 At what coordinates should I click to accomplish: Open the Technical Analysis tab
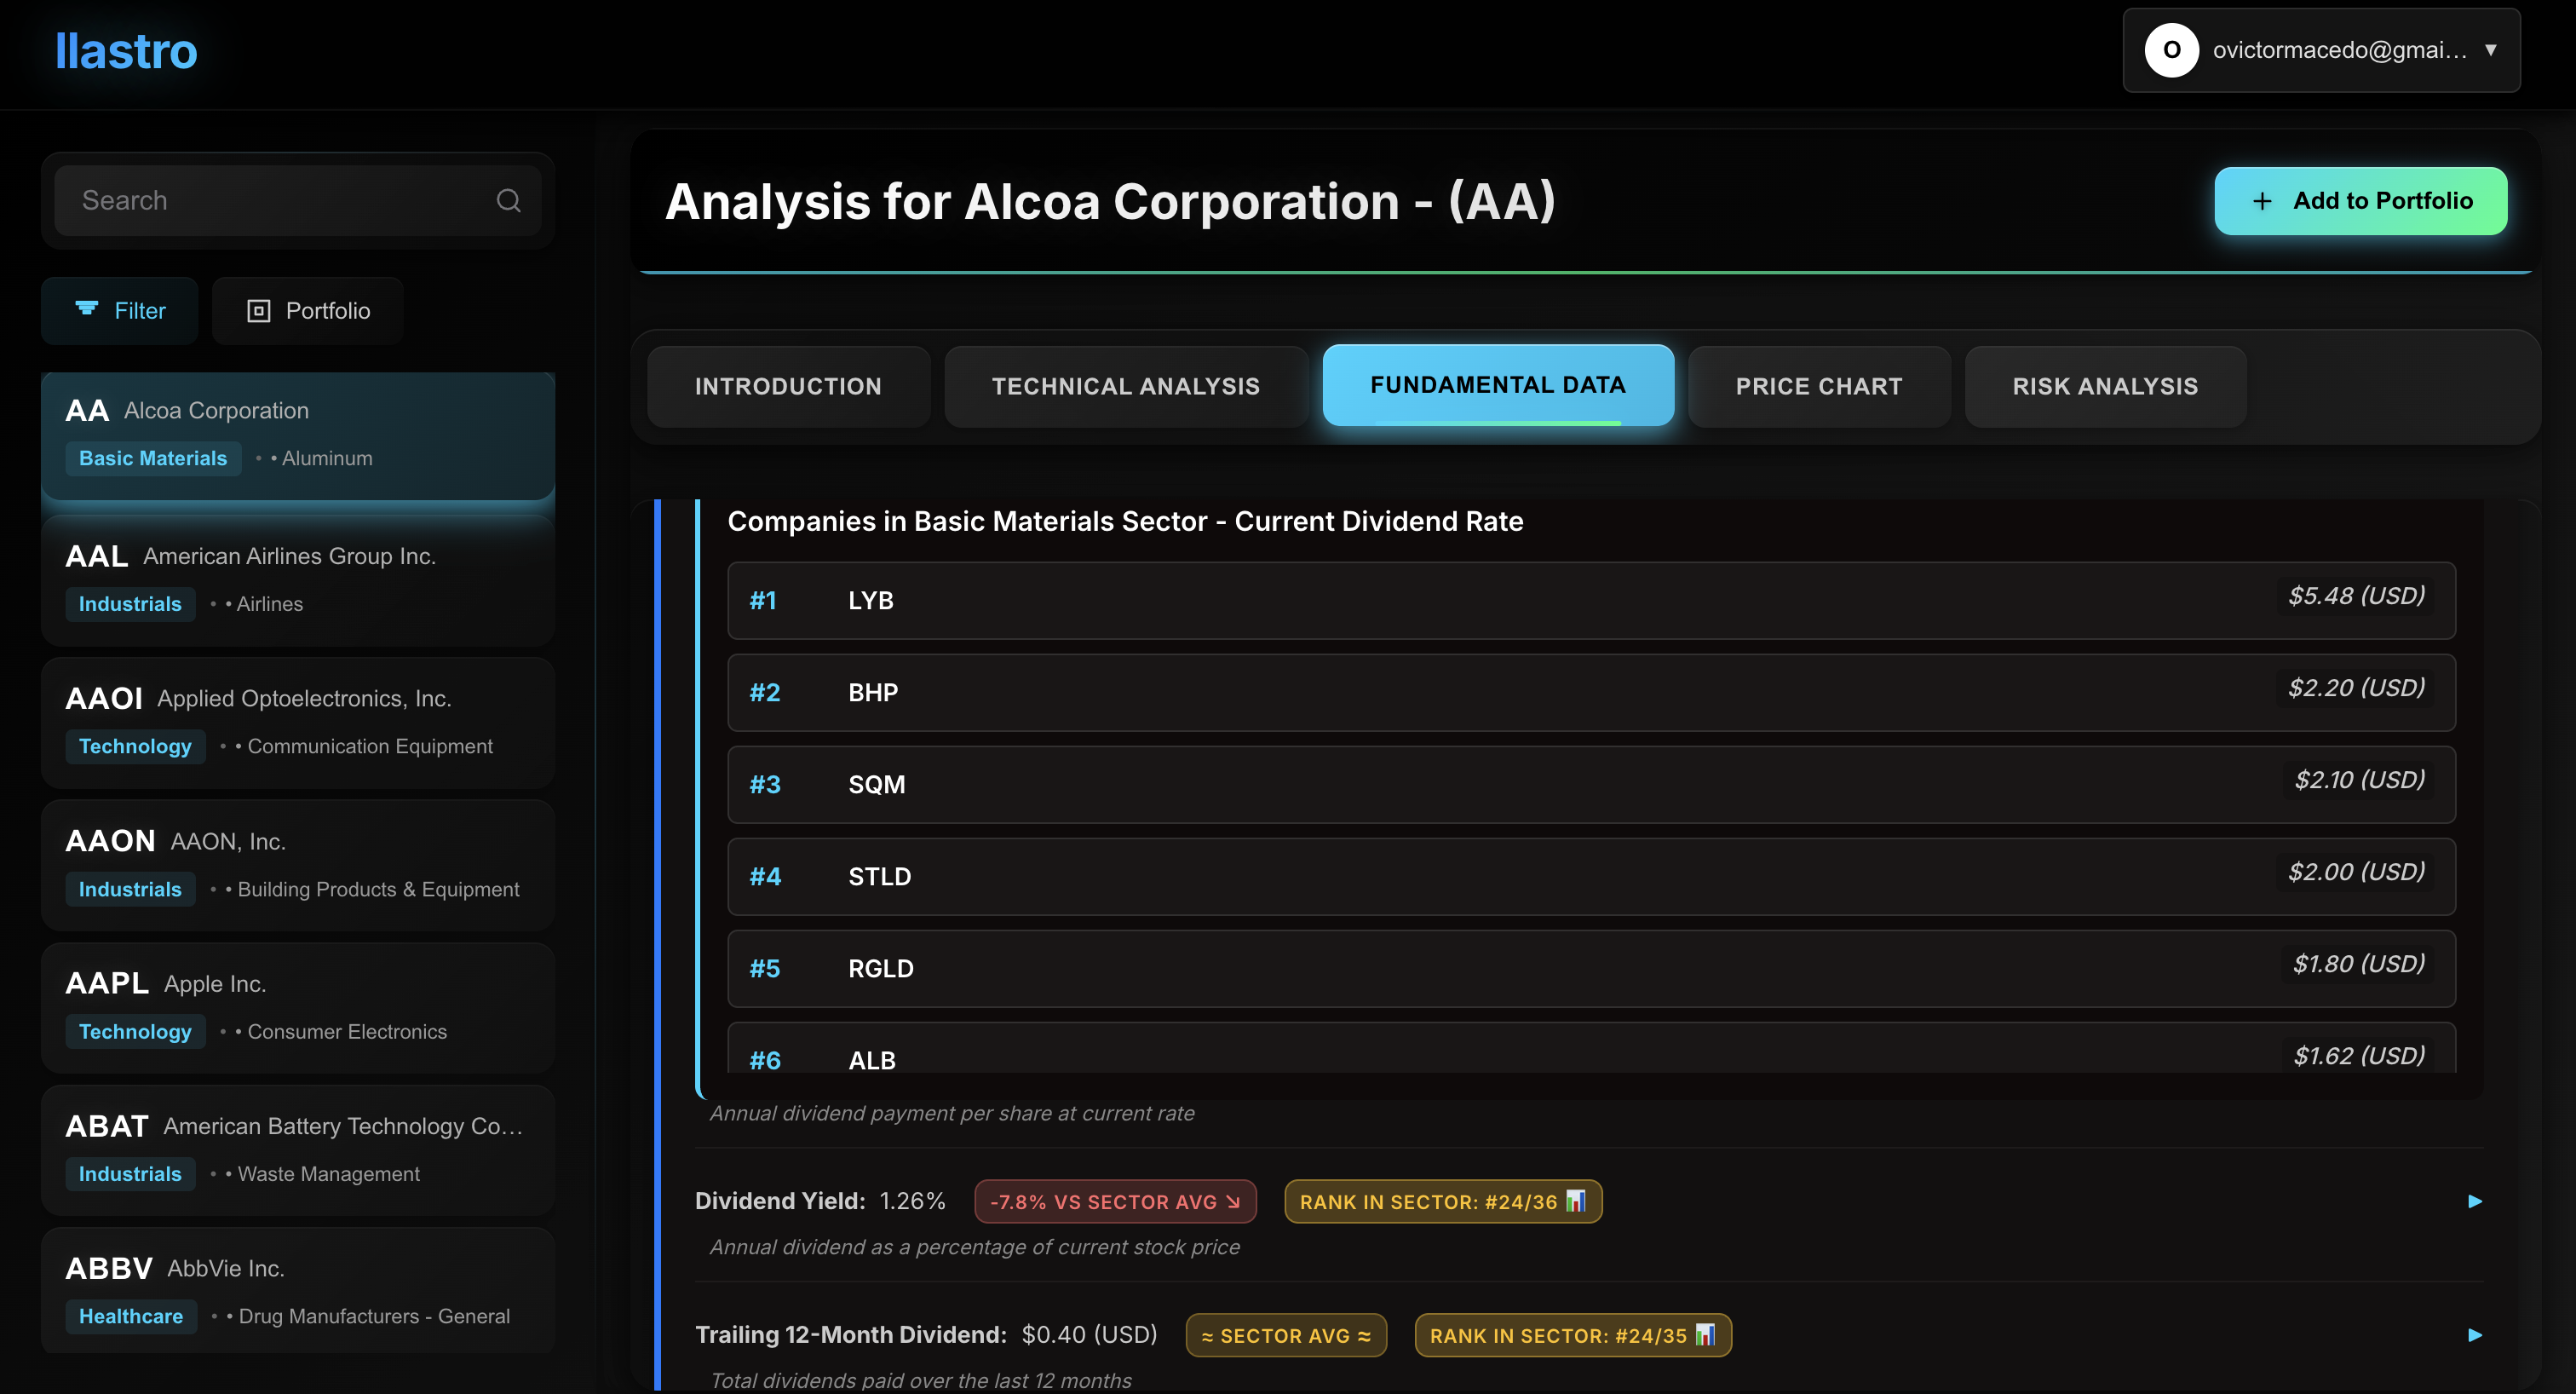tap(1126, 387)
